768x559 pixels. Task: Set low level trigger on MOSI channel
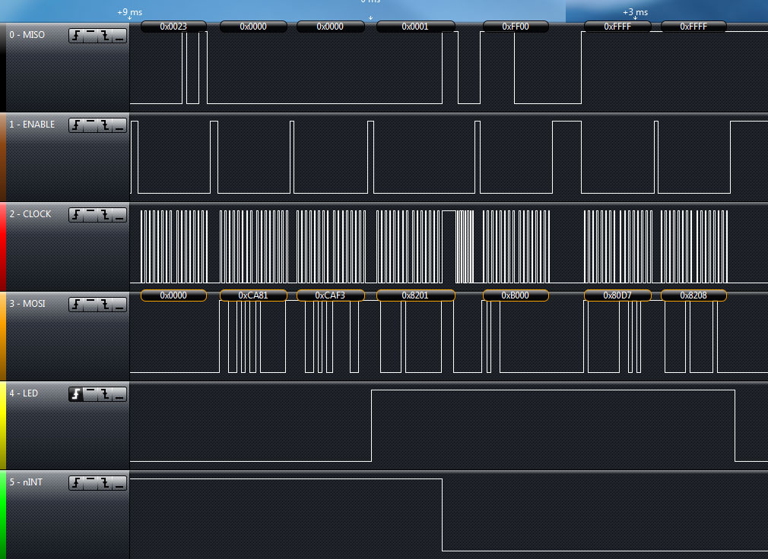pos(119,305)
